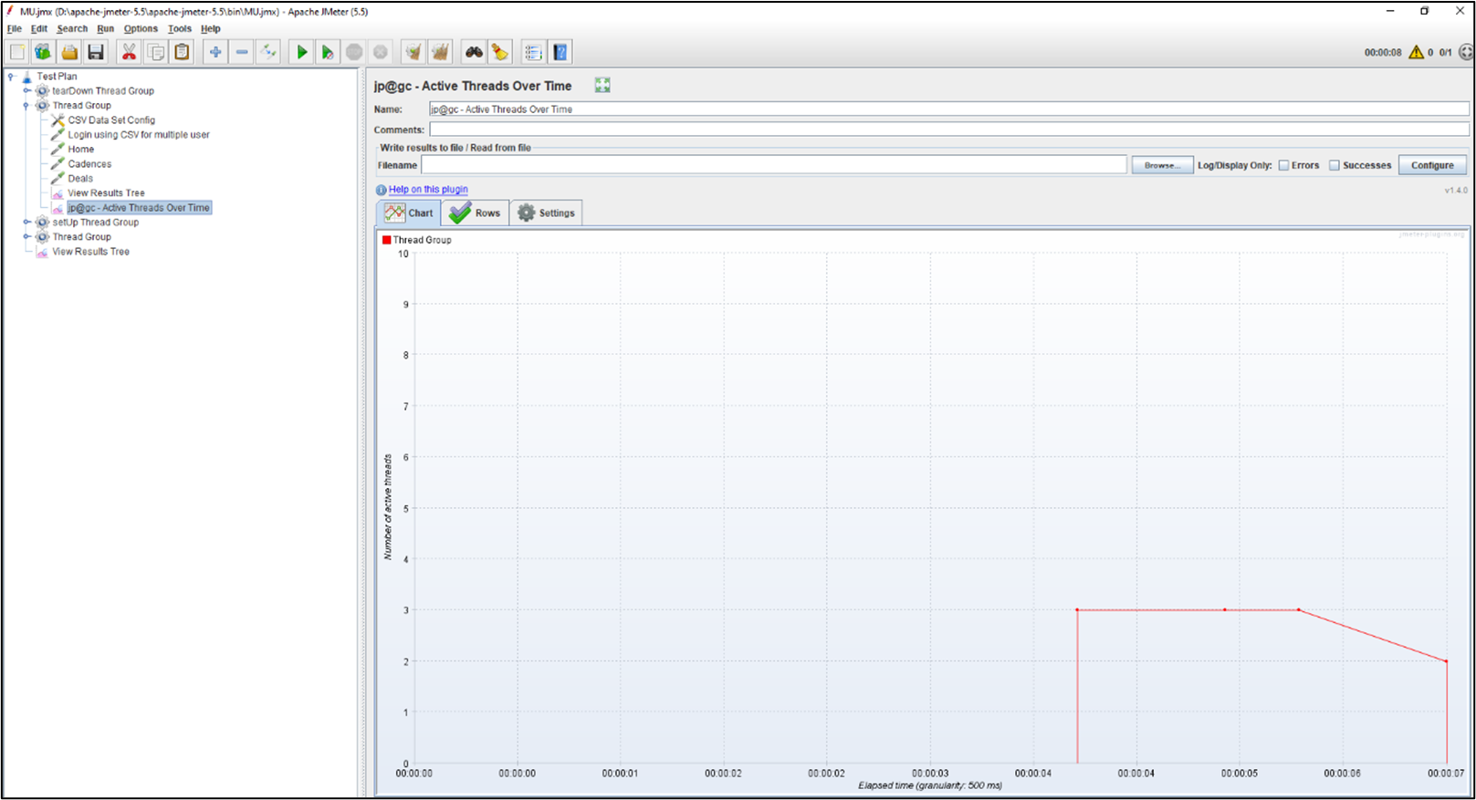Click the blue plus Expand All icon
This screenshot has width=1476, height=800.
point(215,53)
